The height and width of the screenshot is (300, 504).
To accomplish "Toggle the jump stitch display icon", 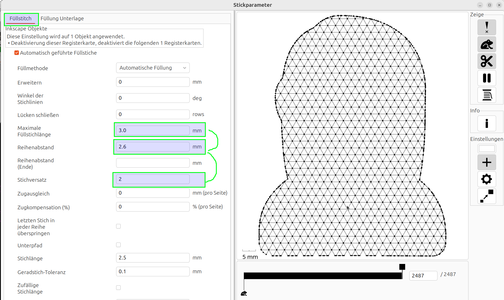I will (487, 44).
